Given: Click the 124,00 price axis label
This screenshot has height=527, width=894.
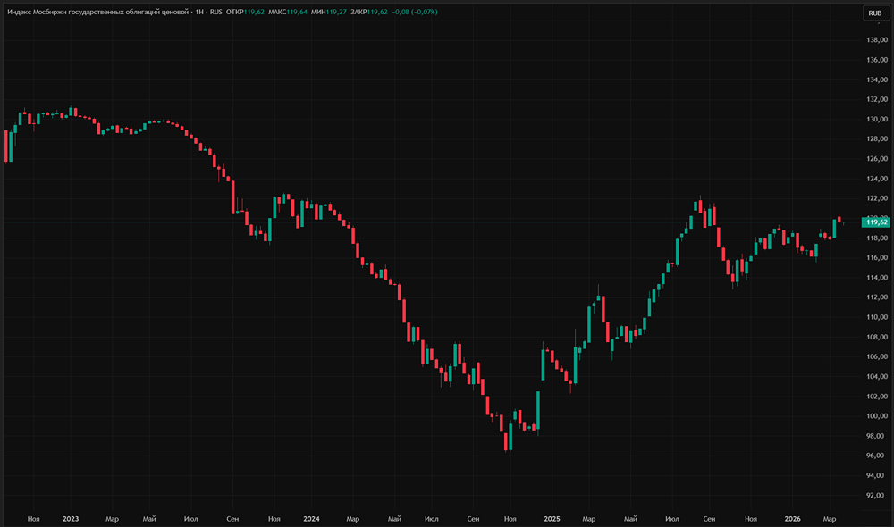Looking at the screenshot, I should pos(877,179).
